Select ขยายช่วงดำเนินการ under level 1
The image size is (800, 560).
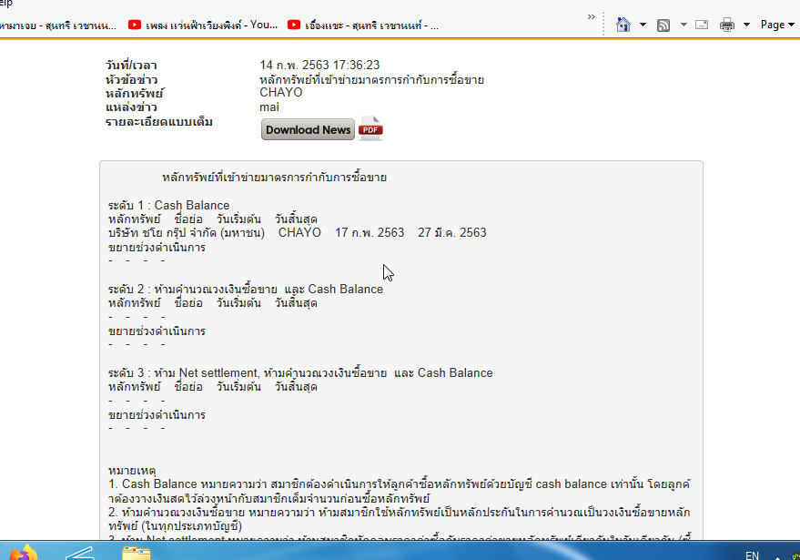coord(157,247)
